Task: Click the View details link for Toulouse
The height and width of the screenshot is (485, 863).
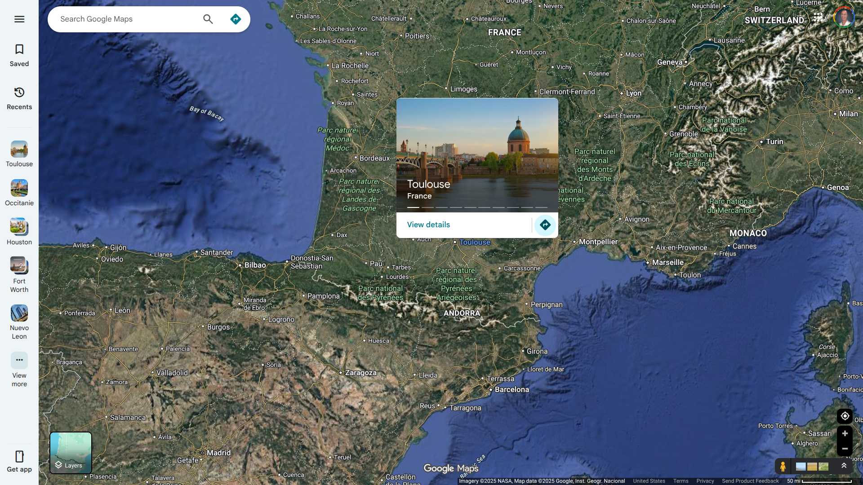Action: tap(428, 225)
